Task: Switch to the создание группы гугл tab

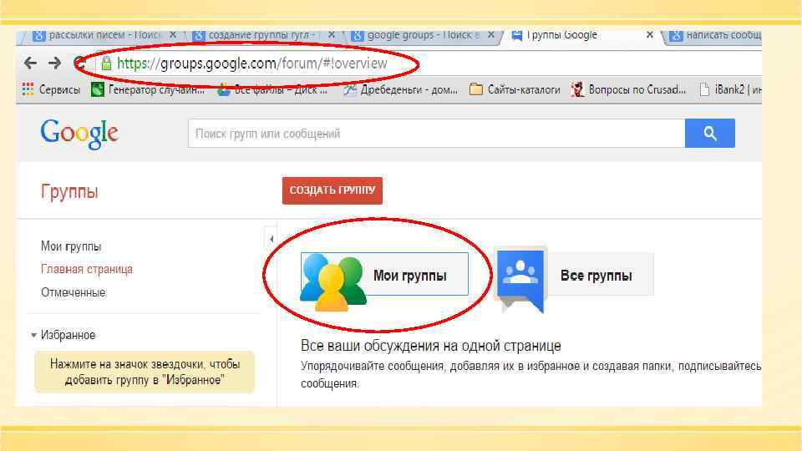Action: tap(256, 35)
